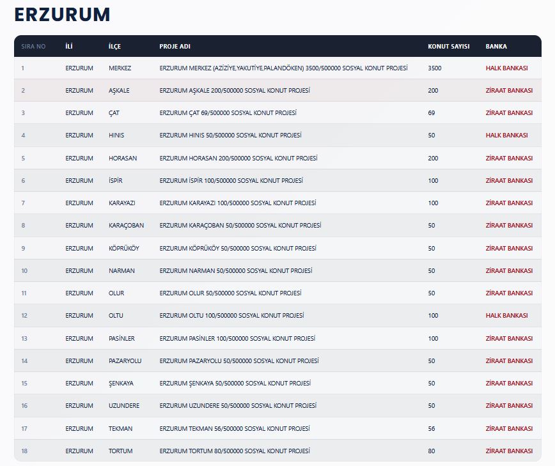Click ERZURUM UZUNDERE 50/500000 project name
Screen dimensions: 555x466
click(238, 405)
